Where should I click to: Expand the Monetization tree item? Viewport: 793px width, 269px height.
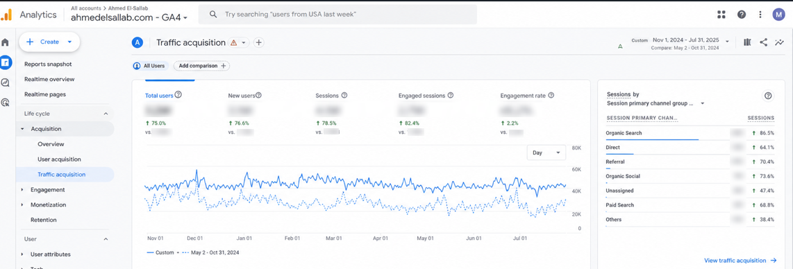(x=22, y=205)
